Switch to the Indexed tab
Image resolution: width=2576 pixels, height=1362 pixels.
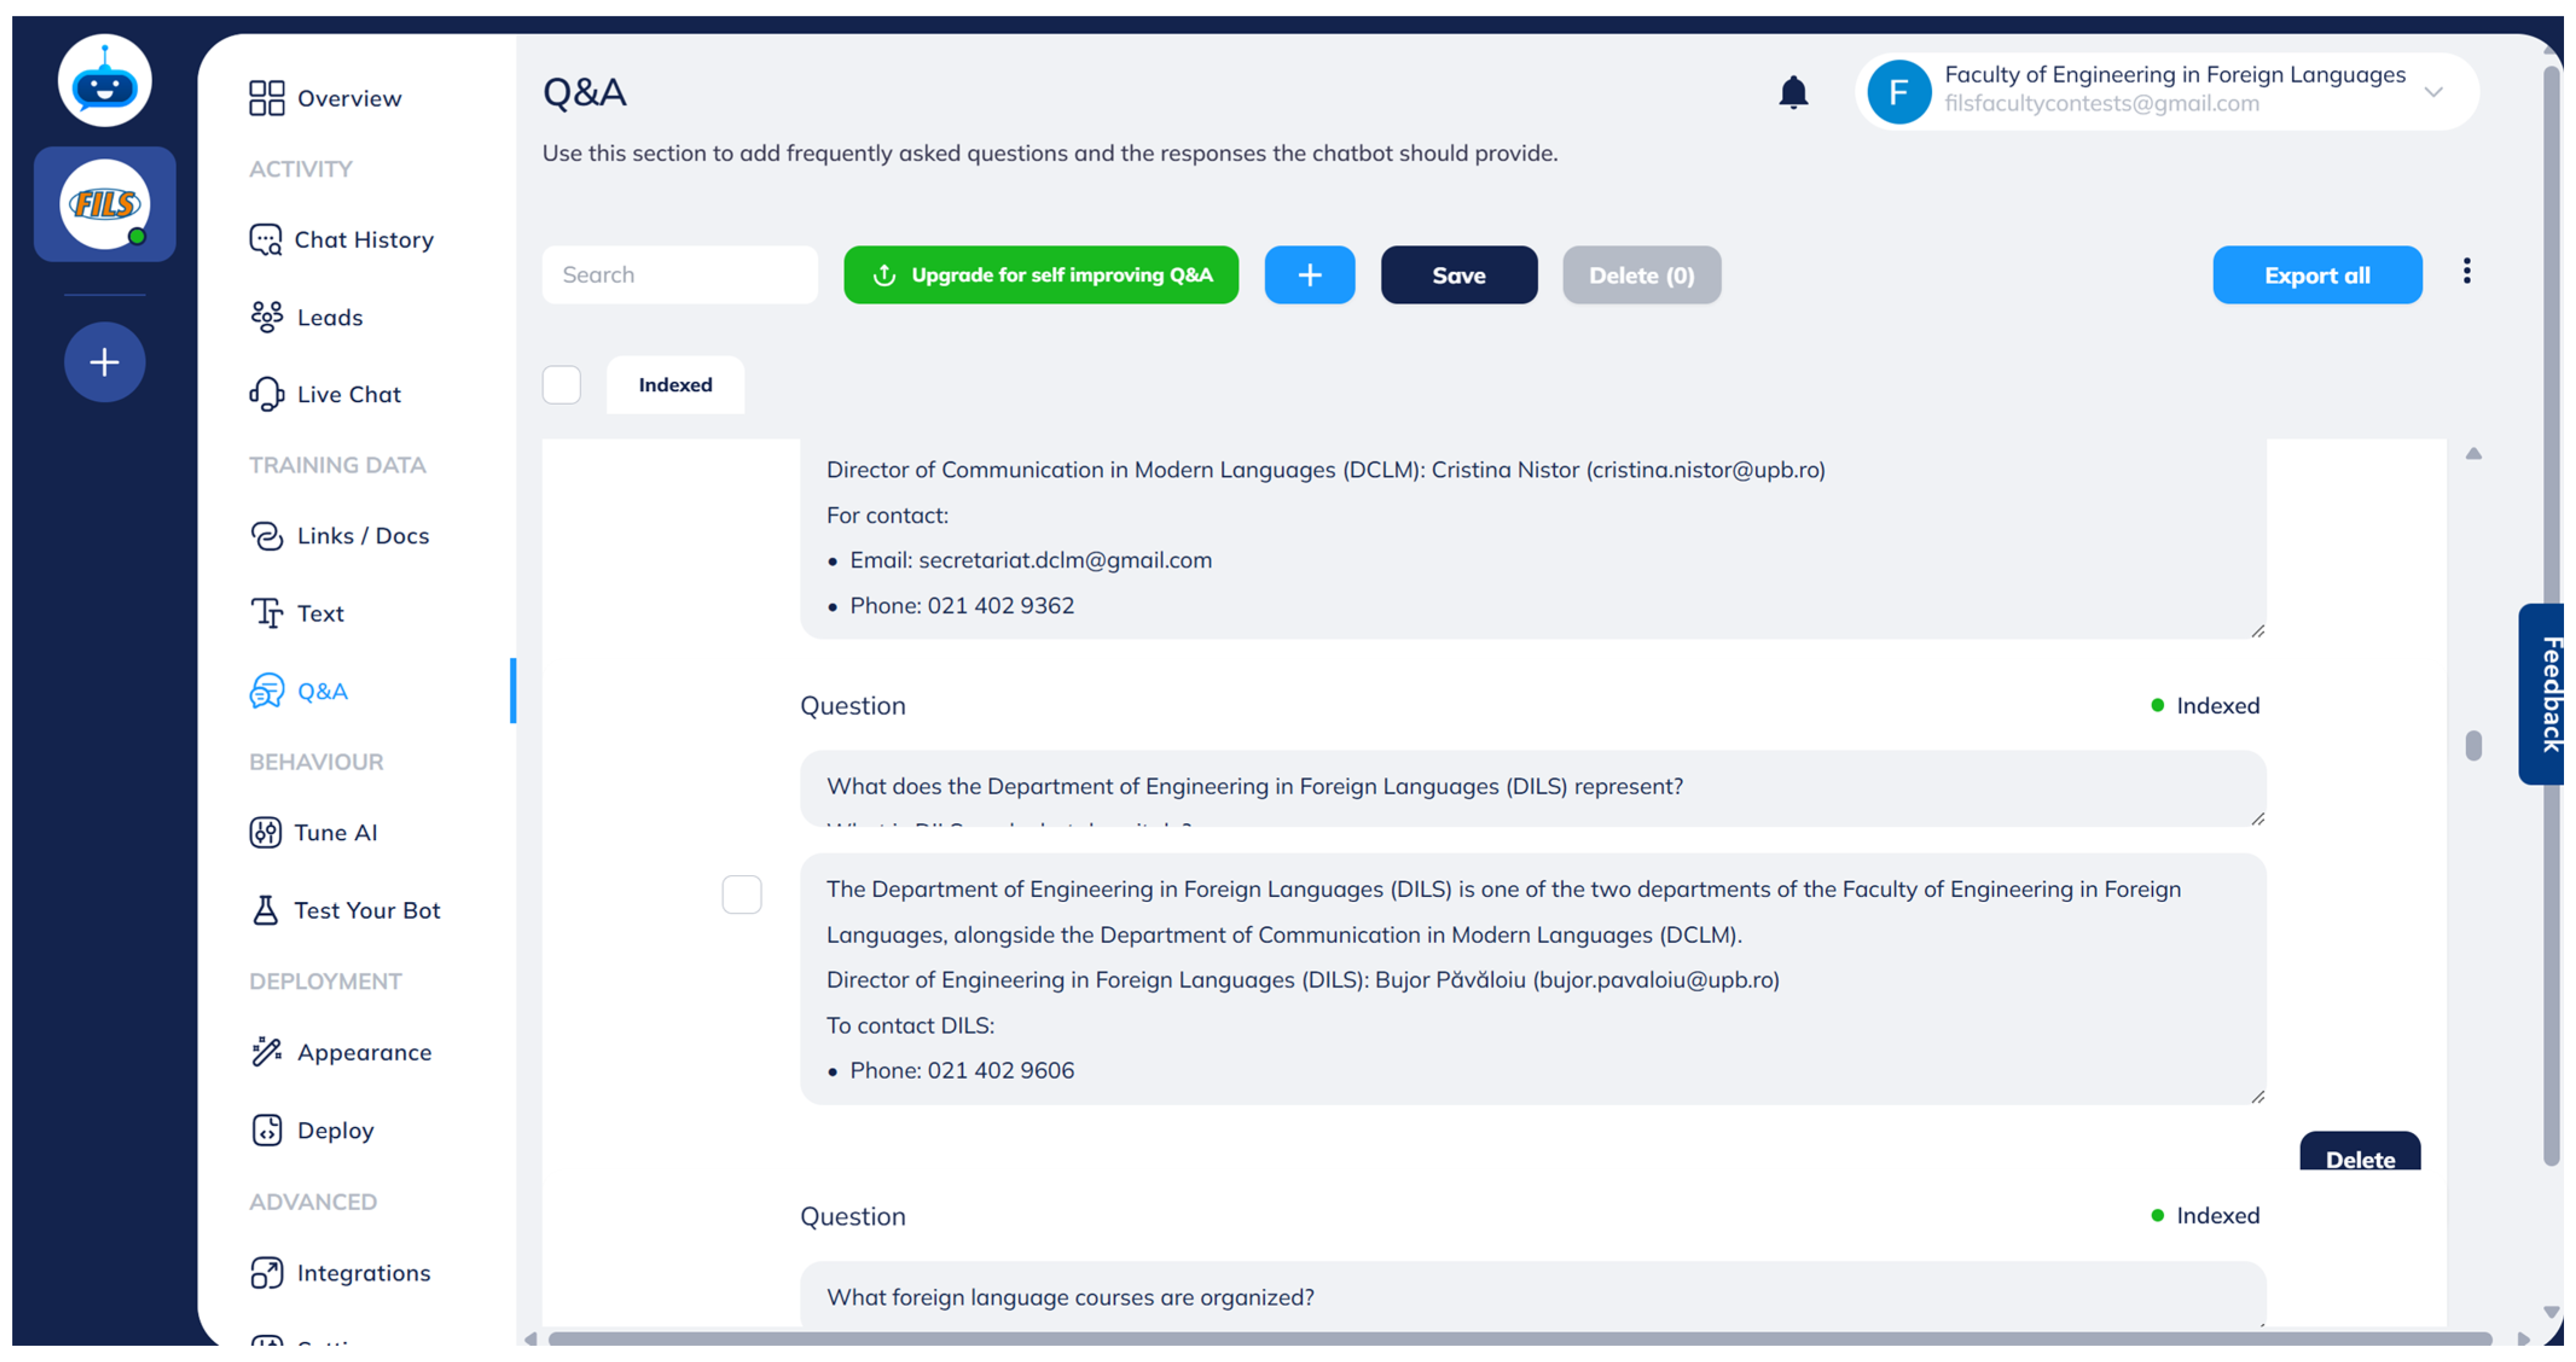[675, 385]
